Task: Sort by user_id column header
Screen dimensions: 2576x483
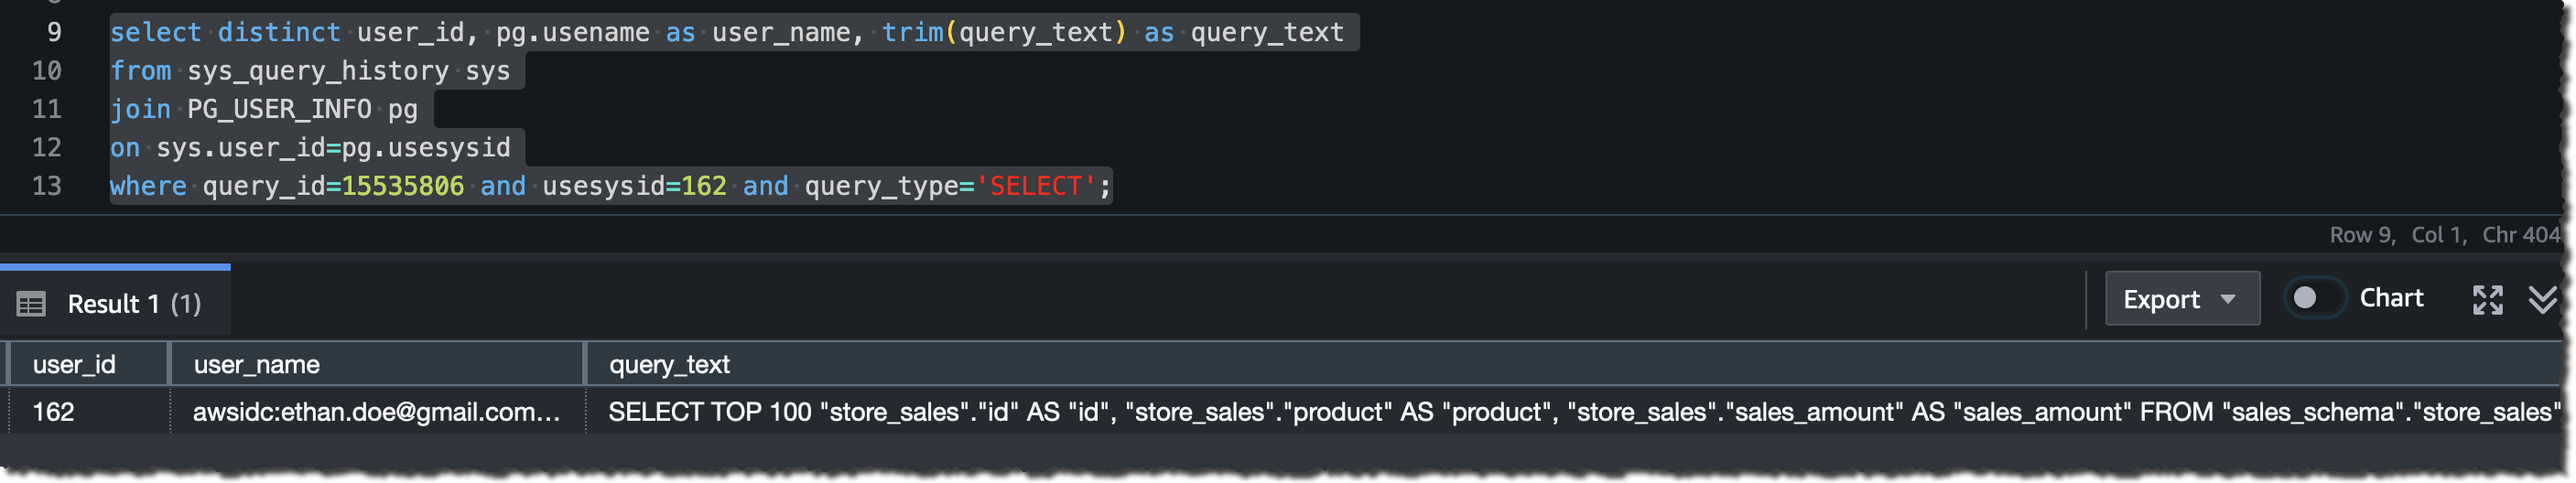Action: pyautogui.click(x=88, y=364)
